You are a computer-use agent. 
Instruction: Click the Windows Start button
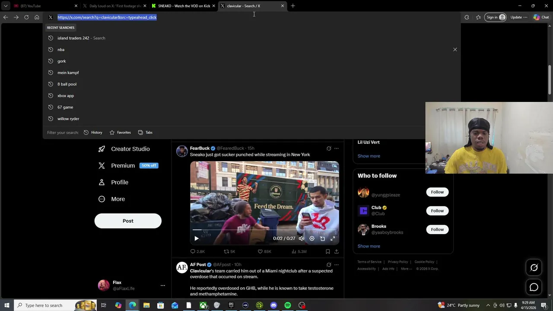7,305
